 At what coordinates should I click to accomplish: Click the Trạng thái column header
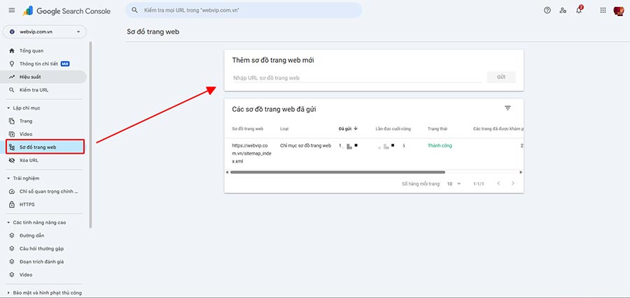coord(437,129)
